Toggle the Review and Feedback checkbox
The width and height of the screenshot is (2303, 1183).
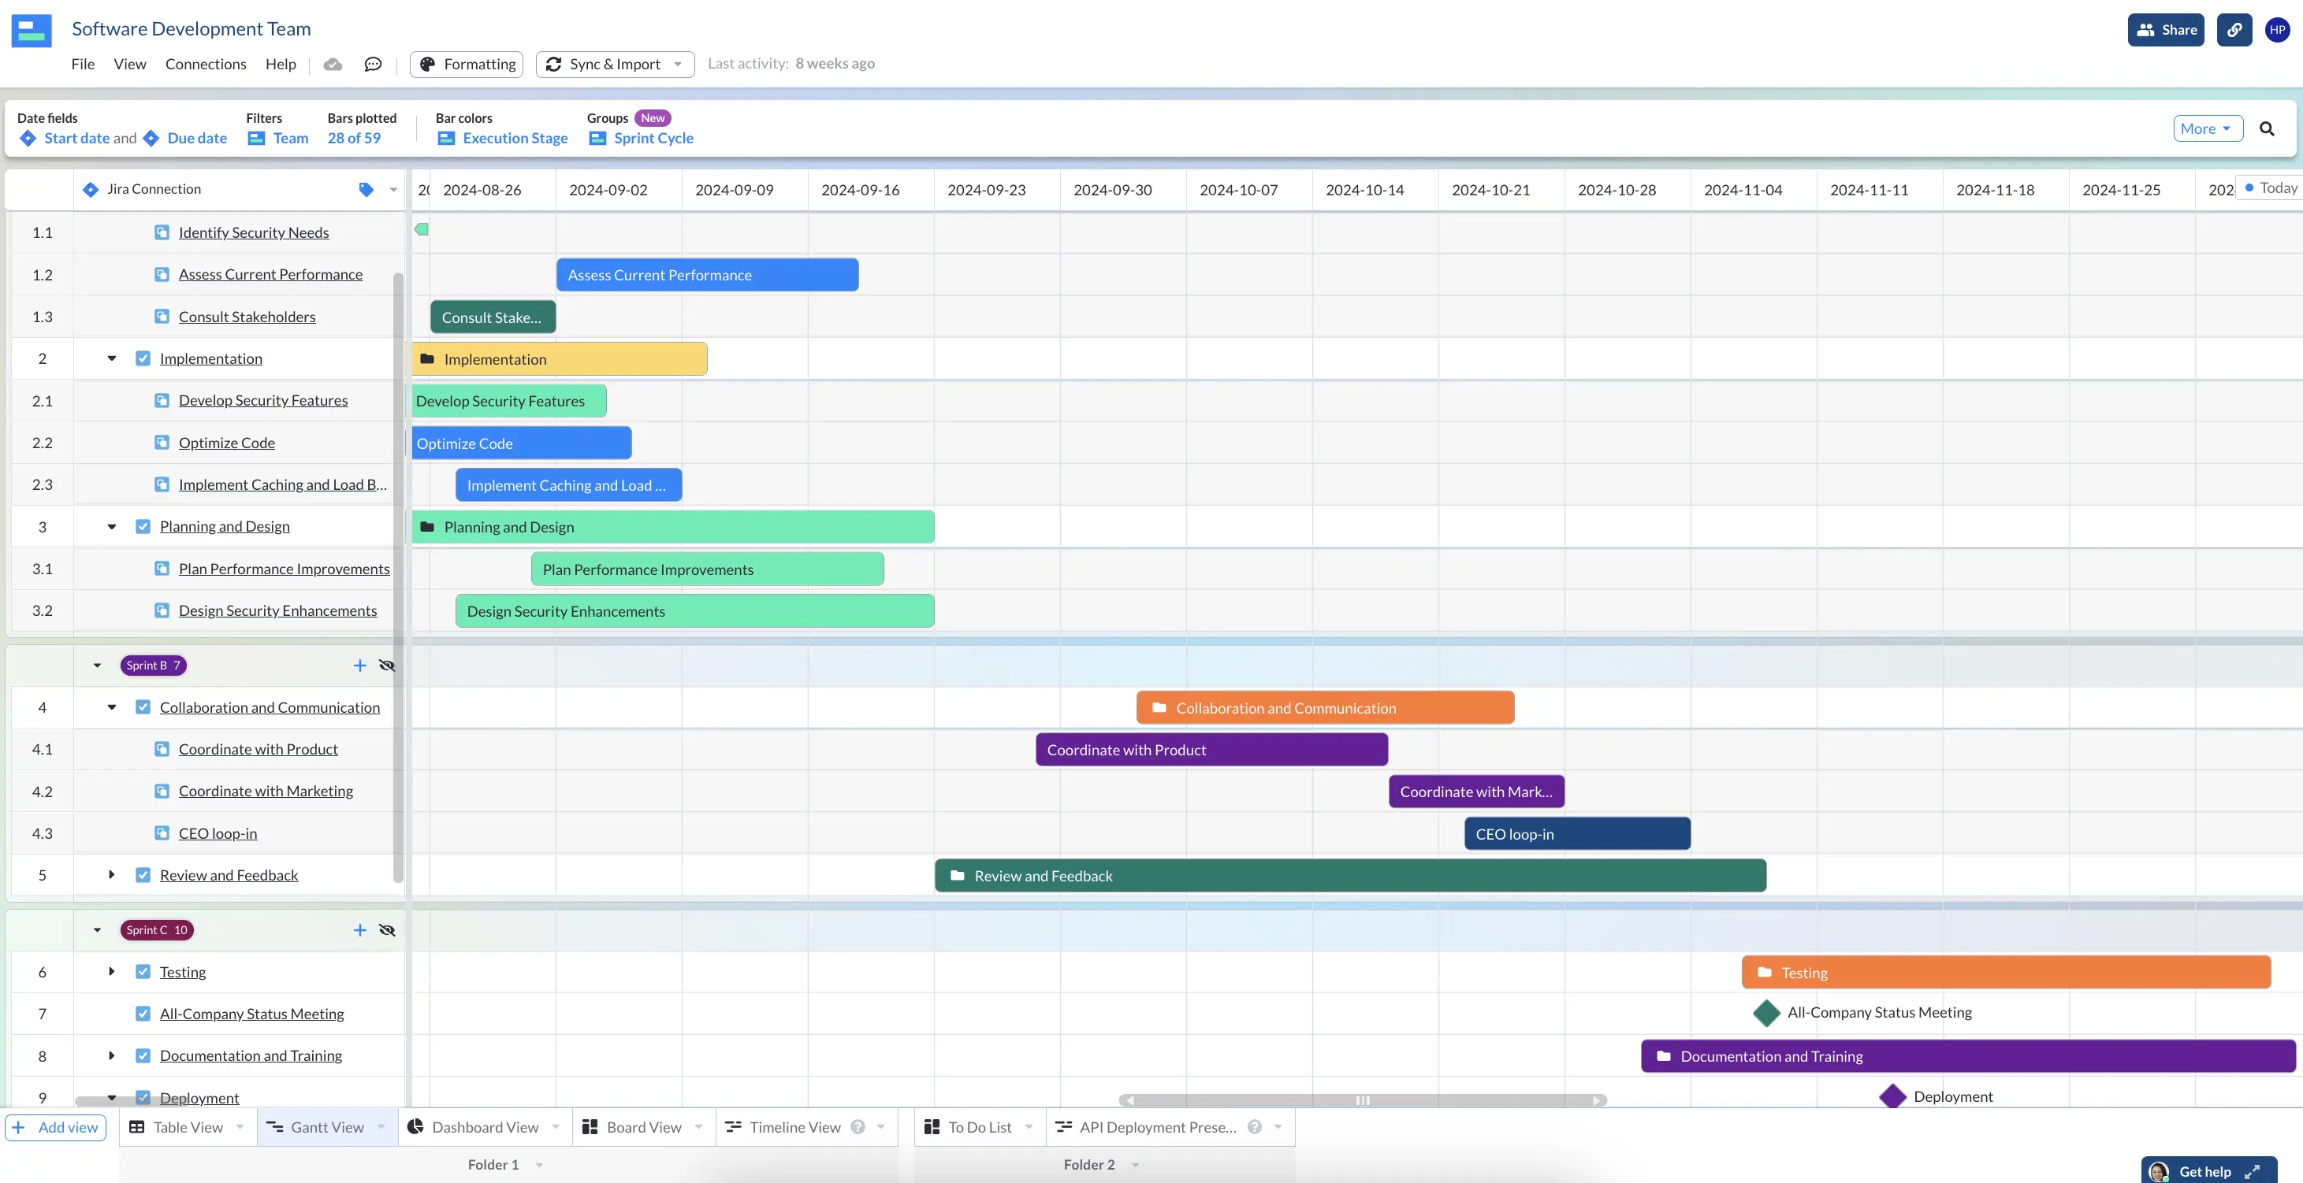tap(143, 875)
